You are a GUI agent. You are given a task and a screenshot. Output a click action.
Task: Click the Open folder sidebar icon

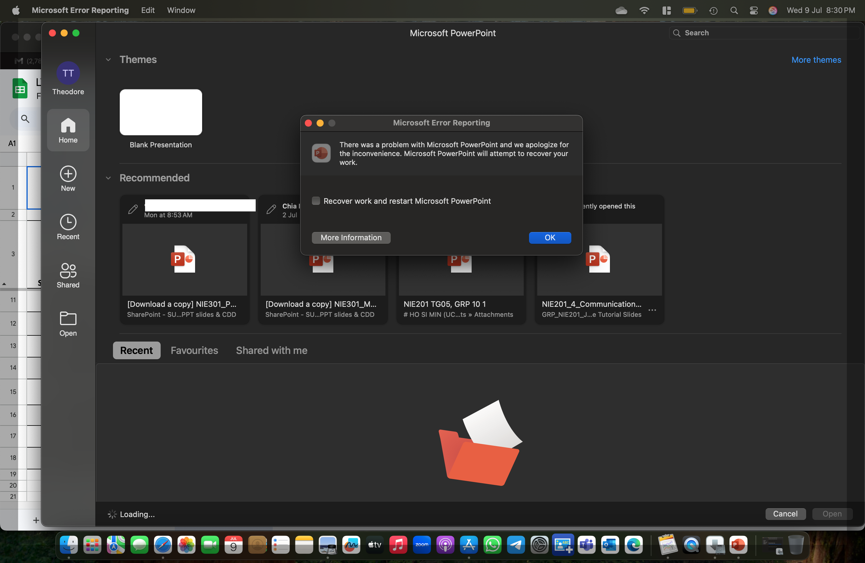tap(68, 324)
